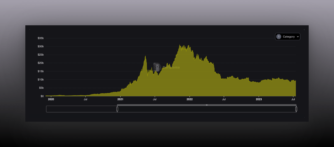This screenshot has width=334, height=147.
Task: Click the Jul label right after 2023
Action: (293, 99)
